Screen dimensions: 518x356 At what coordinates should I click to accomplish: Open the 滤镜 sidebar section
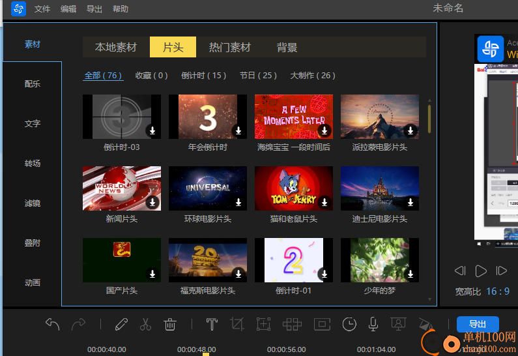(33, 203)
